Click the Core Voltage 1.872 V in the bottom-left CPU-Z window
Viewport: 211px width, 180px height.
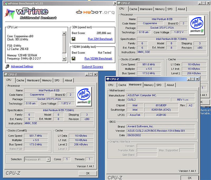pyautogui.click(x=66, y=104)
